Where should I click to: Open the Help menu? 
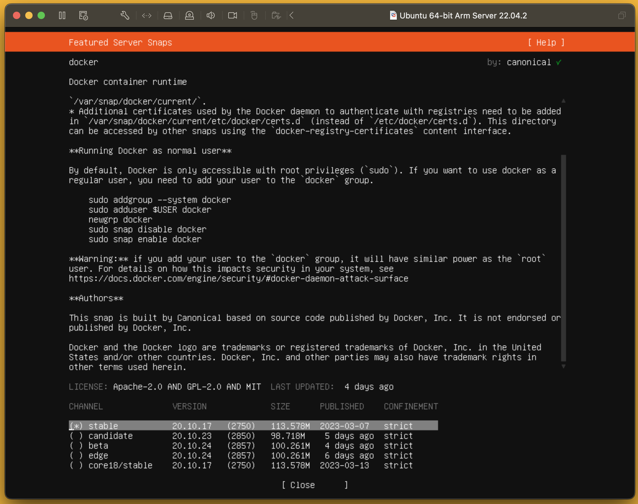point(546,42)
